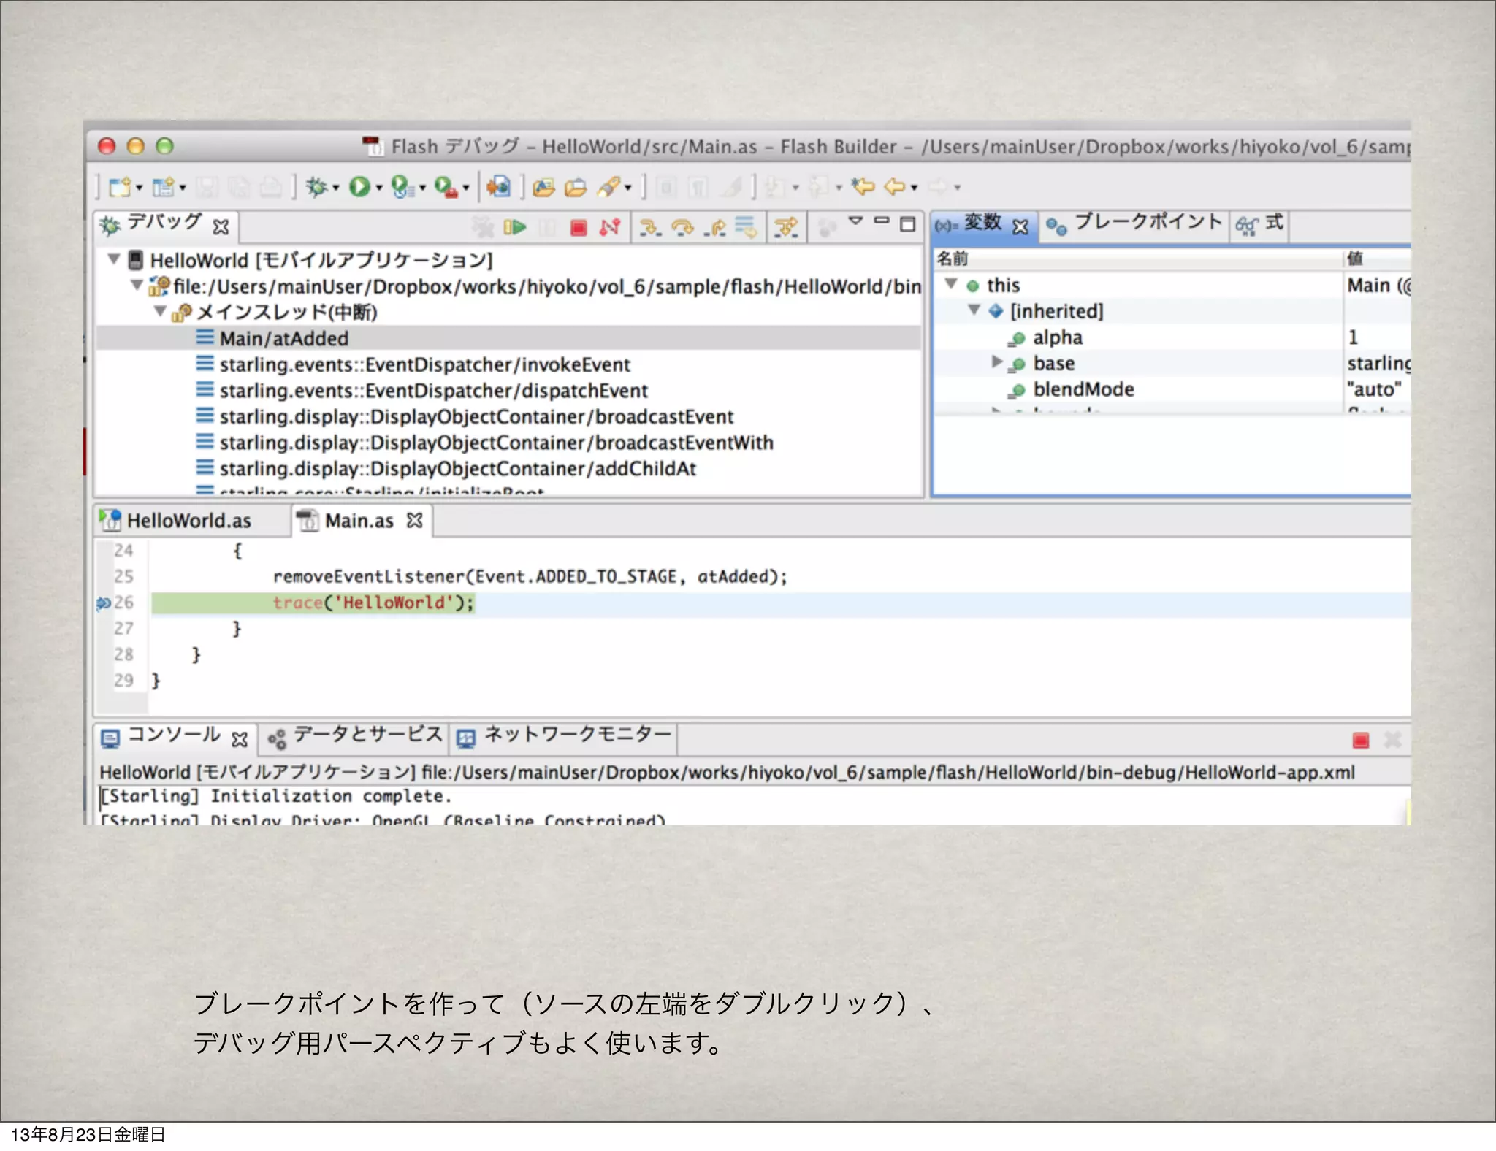This screenshot has width=1496, height=1151.
Task: Terminate console process with red square
Action: (1360, 741)
